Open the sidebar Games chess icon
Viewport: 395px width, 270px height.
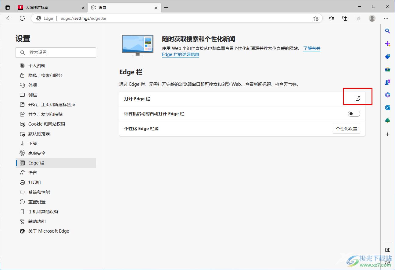(x=388, y=82)
